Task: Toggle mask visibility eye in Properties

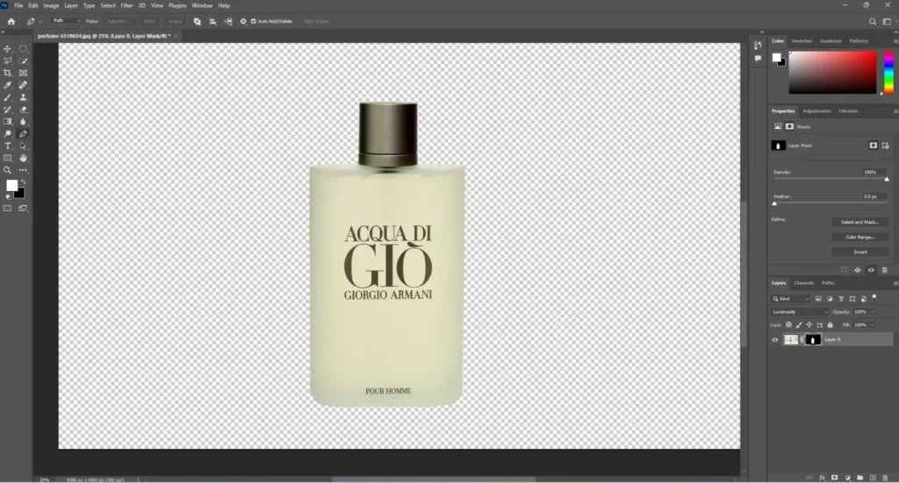Action: pos(871,270)
